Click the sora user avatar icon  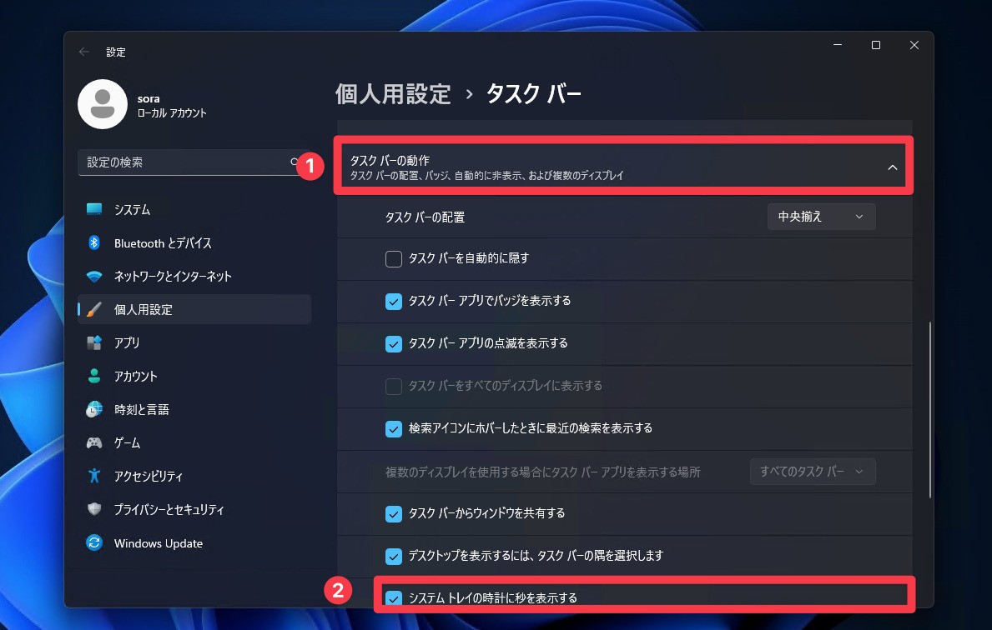coord(103,104)
